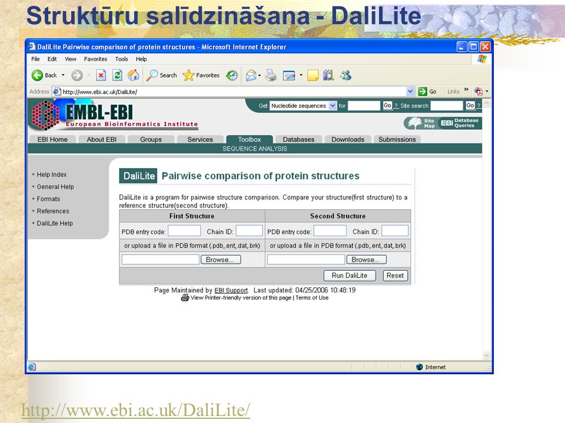This screenshot has width=565, height=423.
Task: Switch to the About EBI tab
Action: (x=102, y=139)
